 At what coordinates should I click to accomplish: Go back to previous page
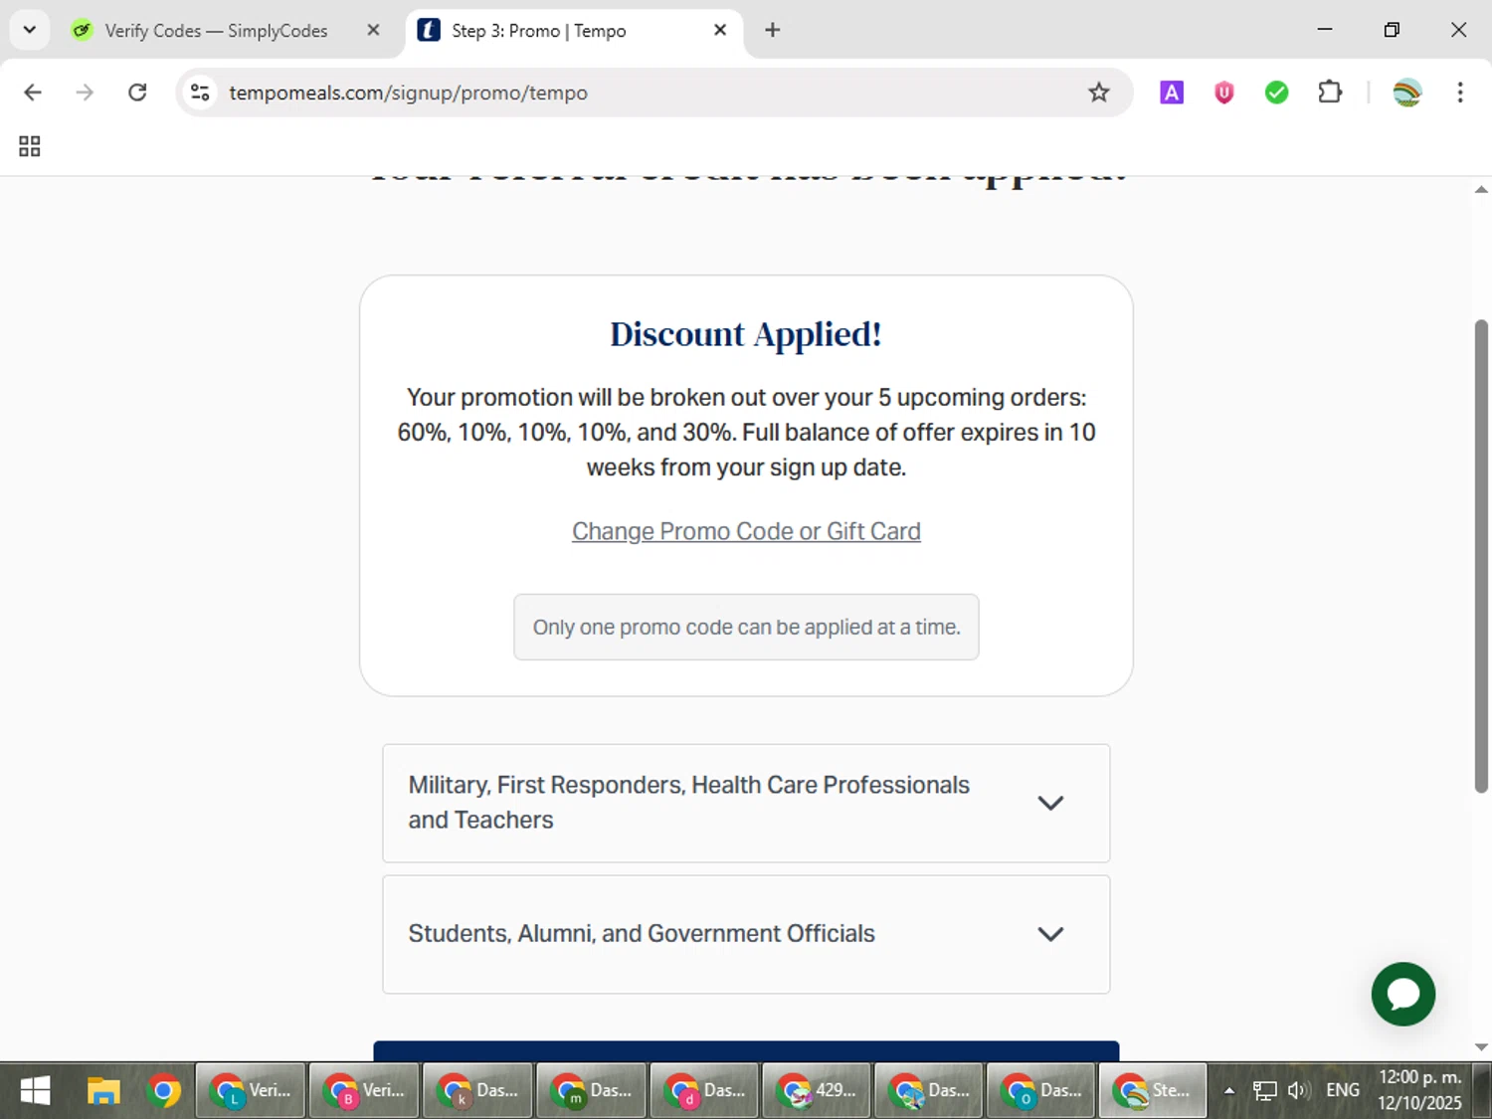[x=33, y=93]
